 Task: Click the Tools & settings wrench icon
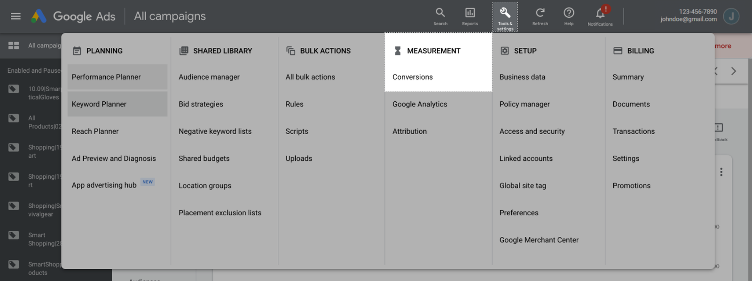[x=505, y=13]
